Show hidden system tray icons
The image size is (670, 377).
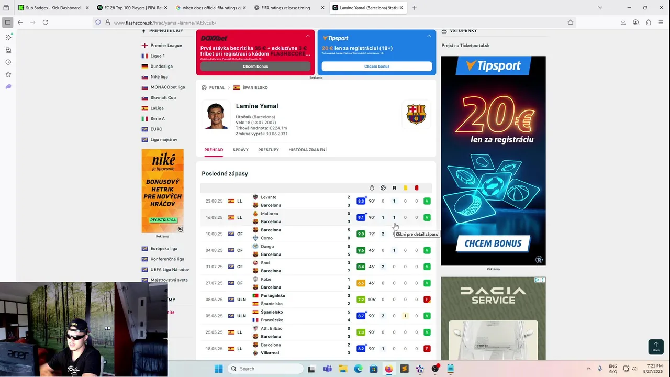(588, 369)
